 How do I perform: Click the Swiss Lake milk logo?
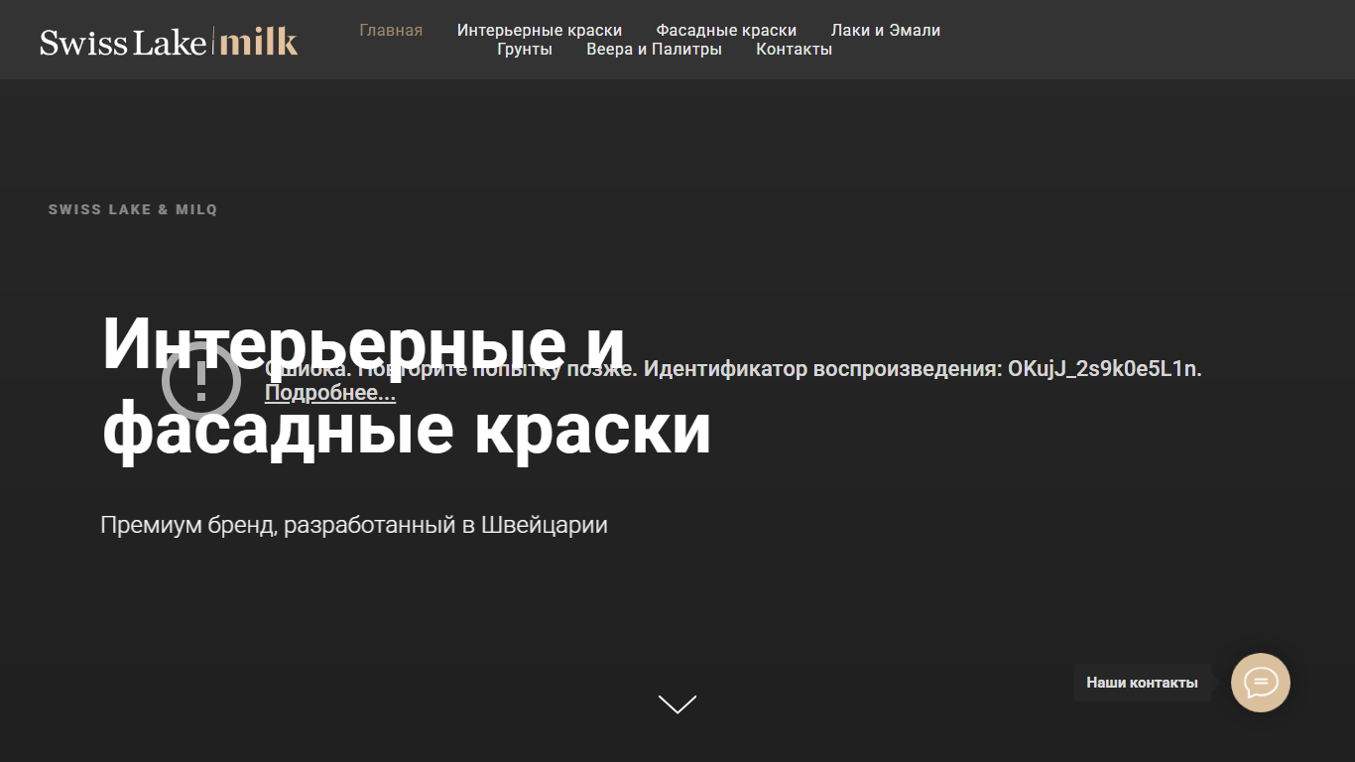(x=169, y=41)
